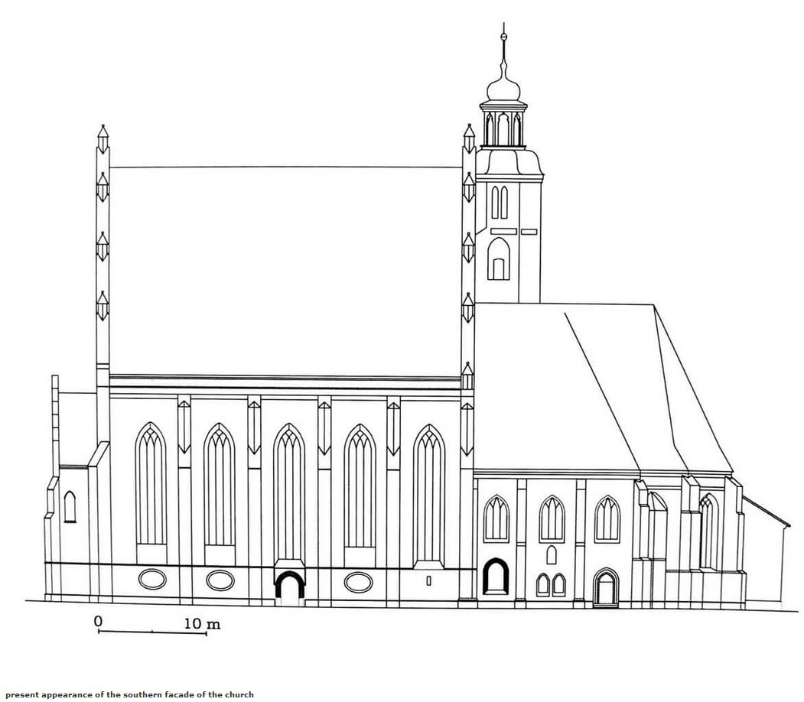
Task: Click the small arched window on left annex
Action: click(x=70, y=507)
